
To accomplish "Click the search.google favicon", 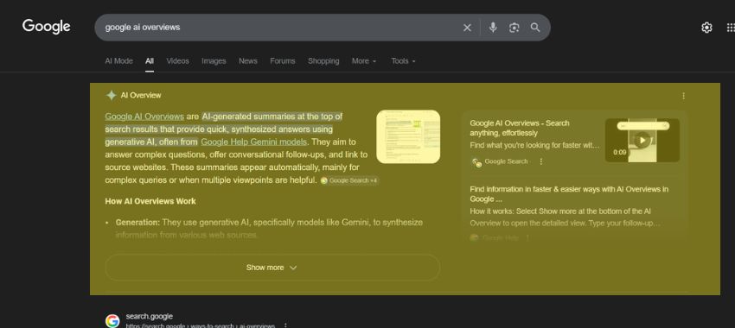I will [x=112, y=321].
